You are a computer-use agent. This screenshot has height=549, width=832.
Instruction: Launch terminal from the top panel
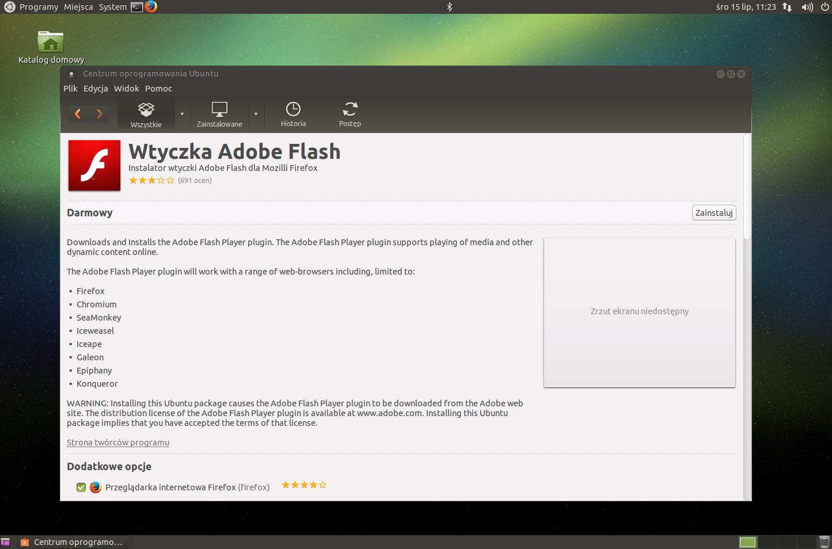(136, 7)
